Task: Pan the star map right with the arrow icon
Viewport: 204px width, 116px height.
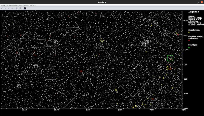Action: pyautogui.click(x=5, y=8)
